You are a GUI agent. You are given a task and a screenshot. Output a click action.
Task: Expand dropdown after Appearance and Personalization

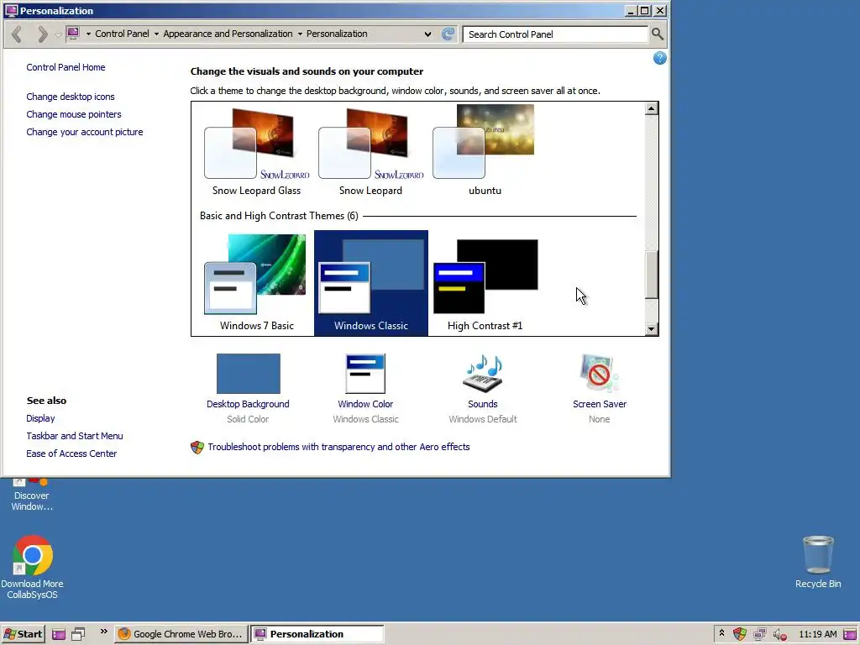[300, 34]
